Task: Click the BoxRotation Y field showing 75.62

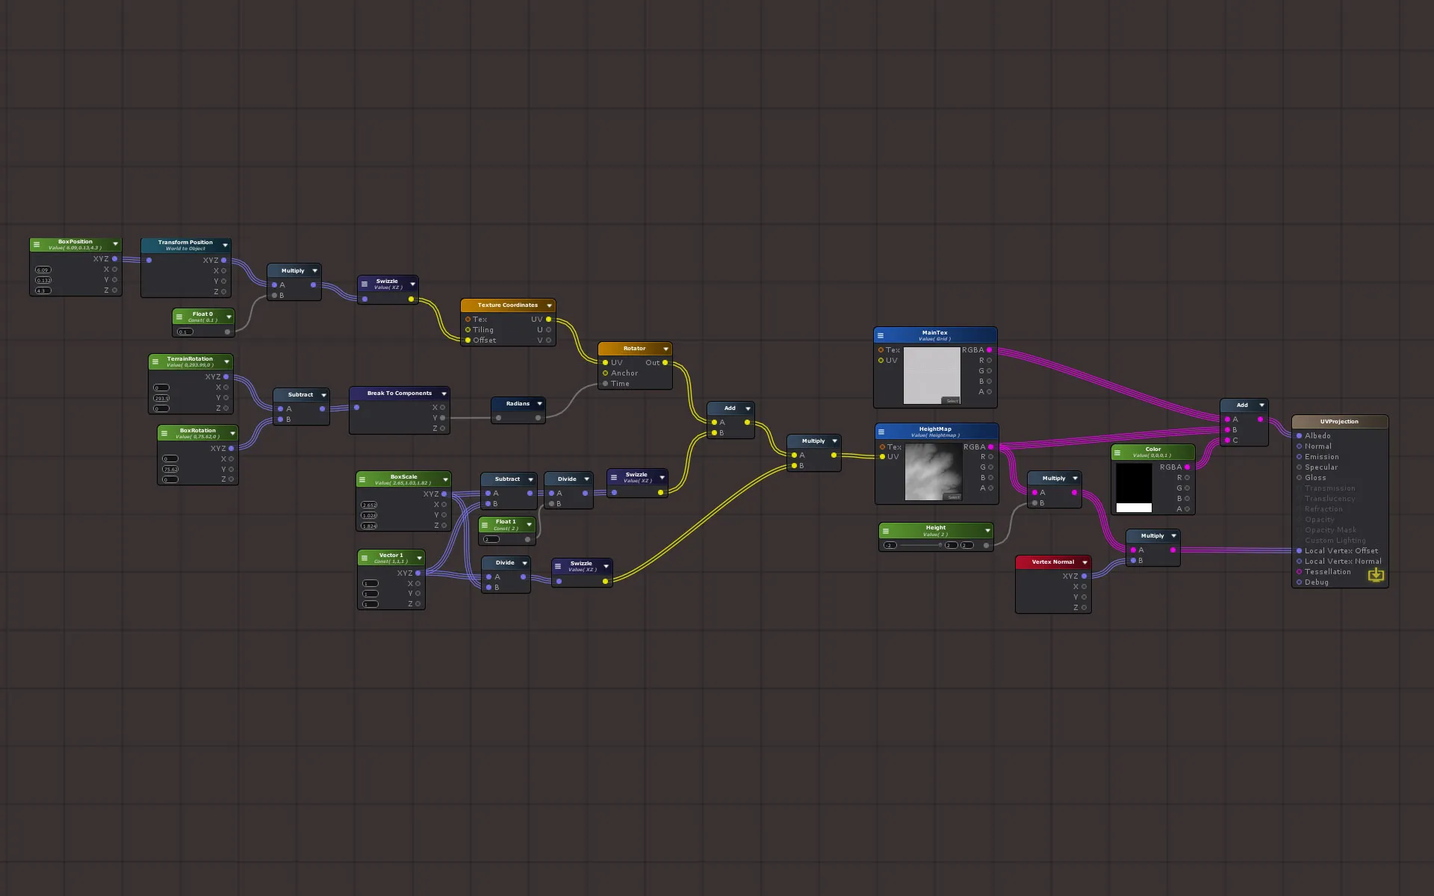Action: [170, 469]
